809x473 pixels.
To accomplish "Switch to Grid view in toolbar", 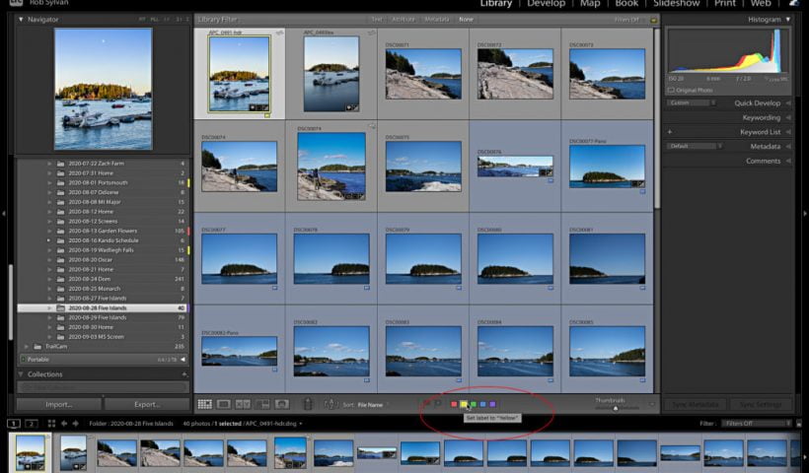I will pos(205,404).
